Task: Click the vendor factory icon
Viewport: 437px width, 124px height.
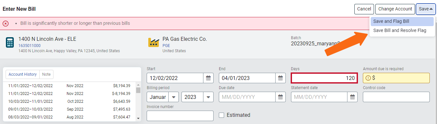Action: pos(154,42)
